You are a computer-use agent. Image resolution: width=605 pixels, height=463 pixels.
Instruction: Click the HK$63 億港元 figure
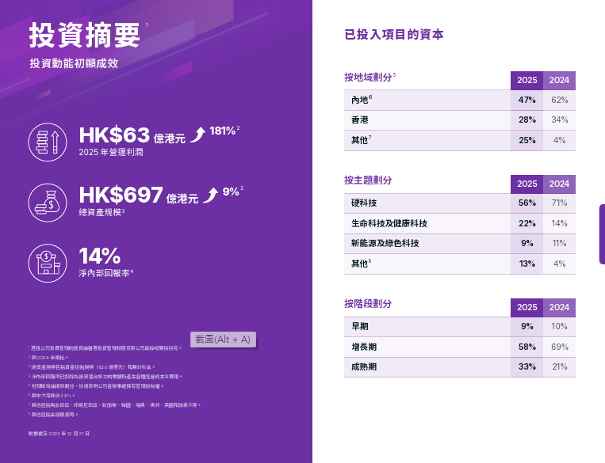point(132,135)
